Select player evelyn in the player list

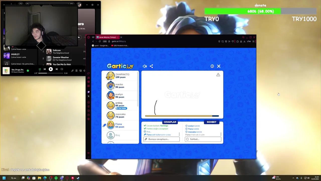(120, 96)
